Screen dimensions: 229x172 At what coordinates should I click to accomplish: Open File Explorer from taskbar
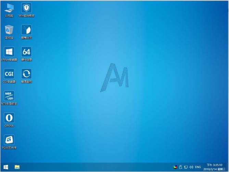[x=17, y=167]
